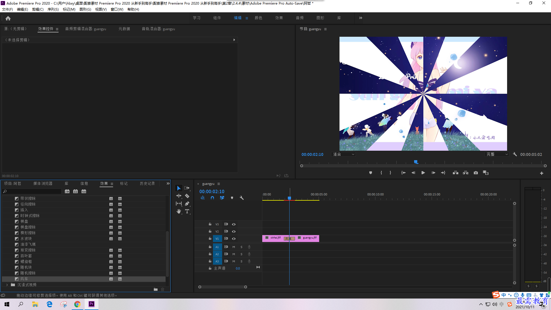
Task: Filter YUV effects icon
Action: 84,191
